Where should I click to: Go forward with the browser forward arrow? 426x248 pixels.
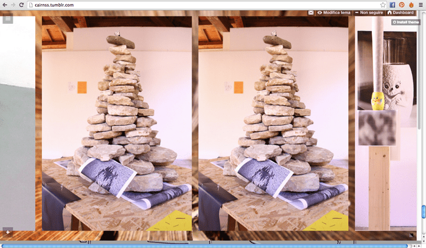[13, 5]
